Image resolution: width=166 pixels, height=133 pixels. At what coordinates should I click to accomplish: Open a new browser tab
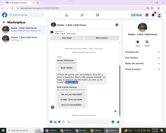click(38, 3)
